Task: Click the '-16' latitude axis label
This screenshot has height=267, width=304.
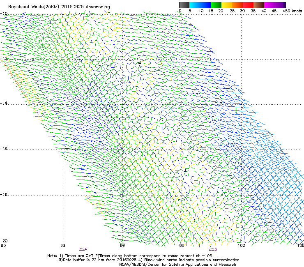Action: tap(4, 149)
